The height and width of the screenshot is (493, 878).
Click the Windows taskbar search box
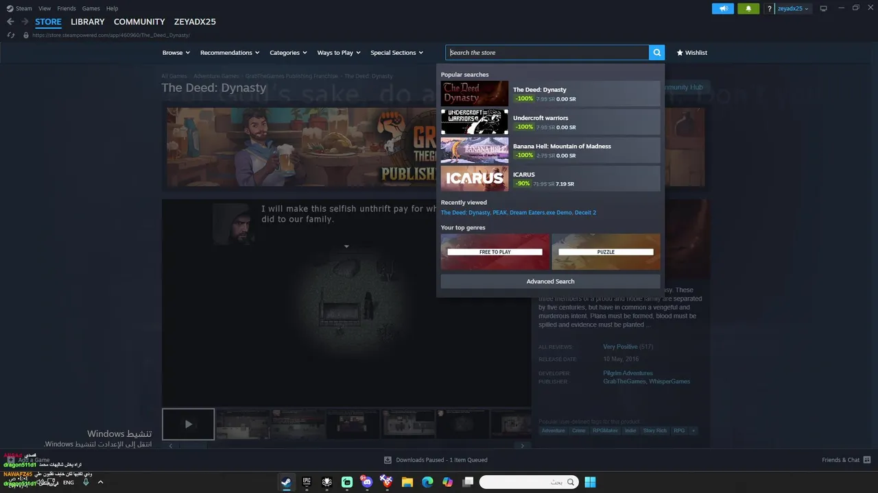coord(529,482)
